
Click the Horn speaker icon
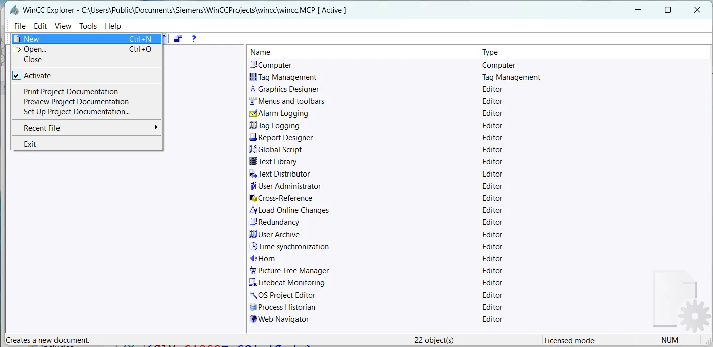pos(253,258)
